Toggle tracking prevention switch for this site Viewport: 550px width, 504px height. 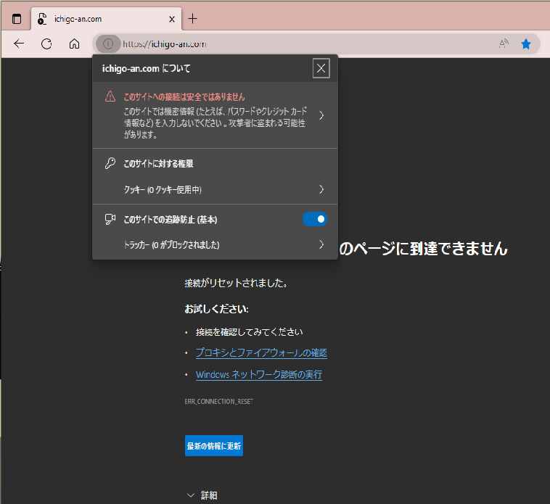pyautogui.click(x=315, y=219)
